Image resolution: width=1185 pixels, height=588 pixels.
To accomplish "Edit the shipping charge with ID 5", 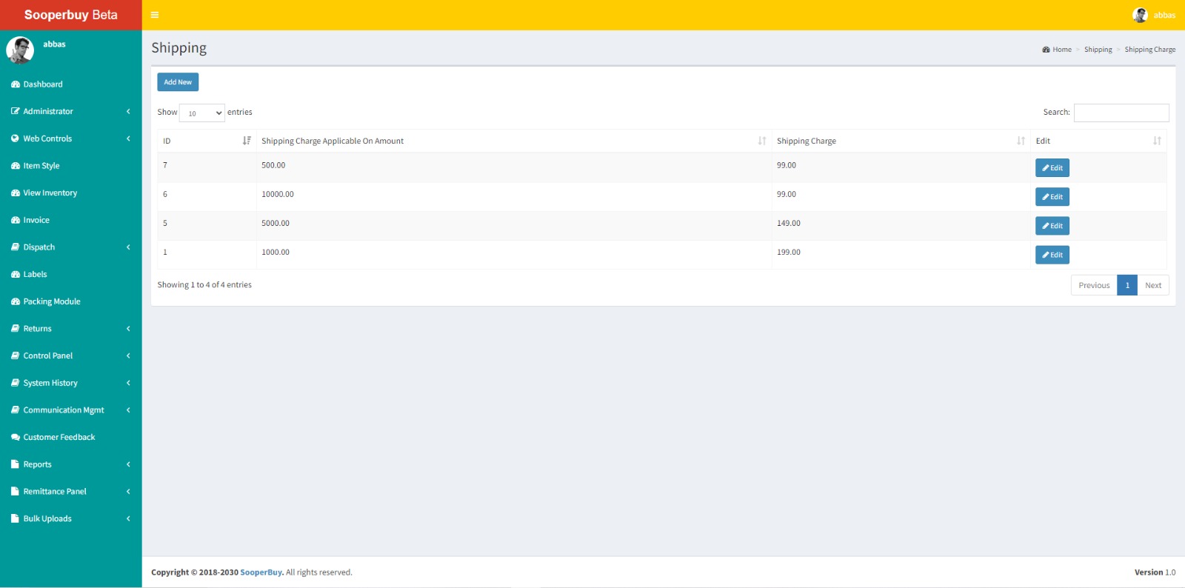I will (1052, 226).
